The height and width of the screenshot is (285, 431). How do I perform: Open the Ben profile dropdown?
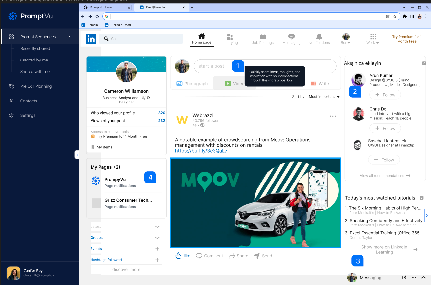(x=346, y=39)
